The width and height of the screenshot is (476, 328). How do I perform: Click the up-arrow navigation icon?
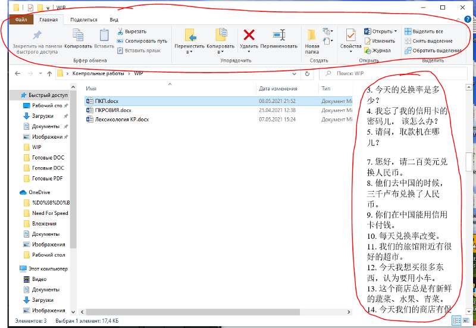(x=49, y=74)
